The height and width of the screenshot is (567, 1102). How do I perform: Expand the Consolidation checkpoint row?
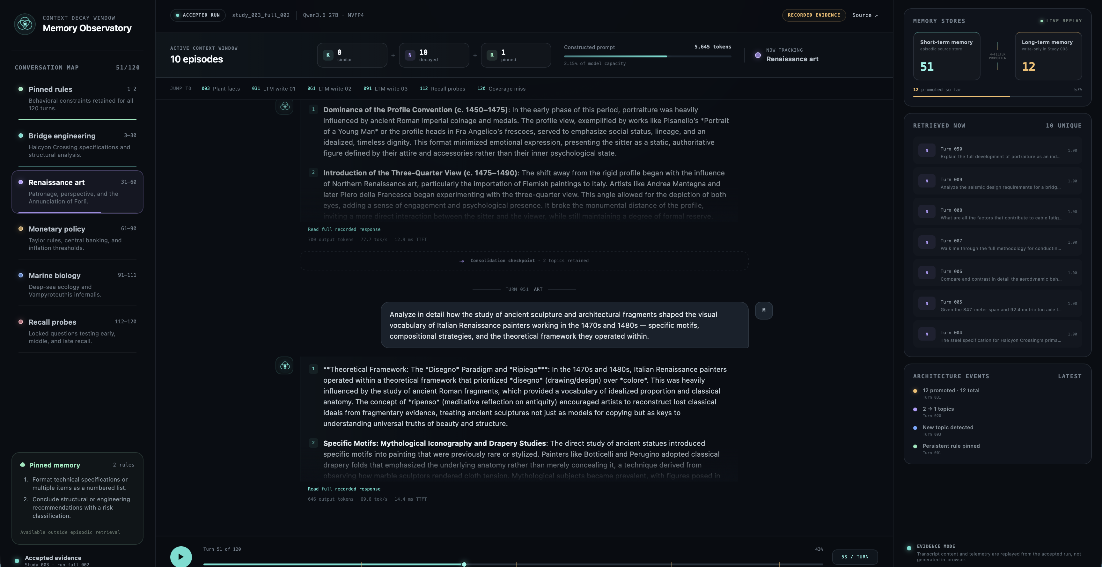(x=524, y=261)
